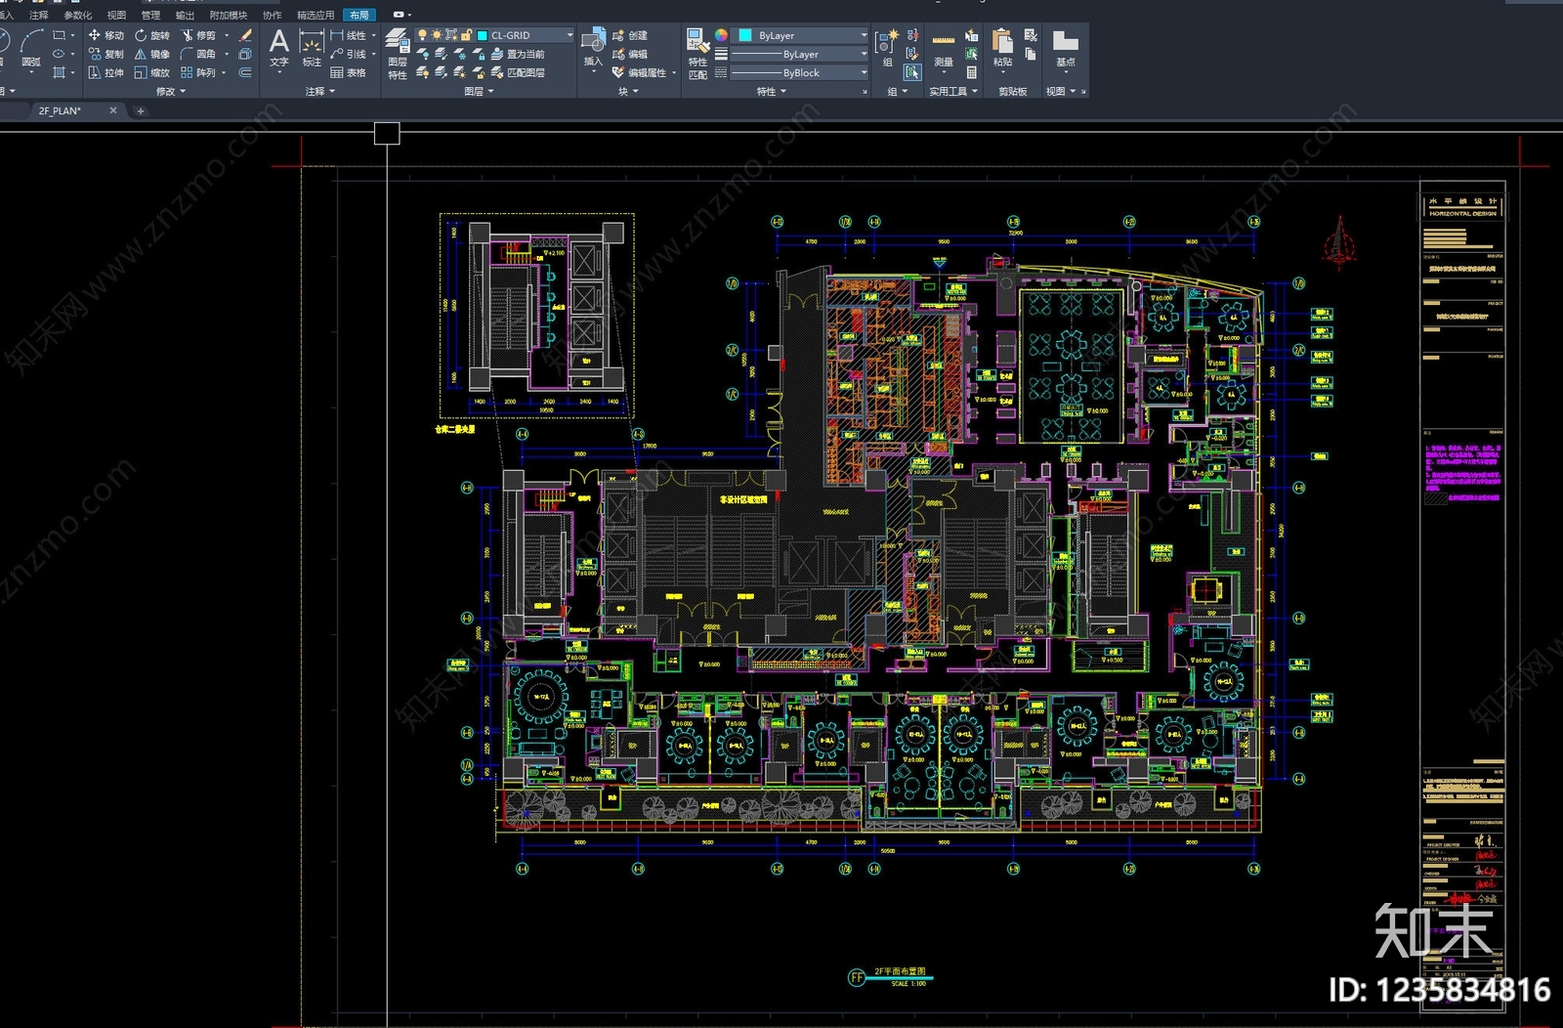Open Layer Properties (图层特性) manager
Image resolution: width=1563 pixels, height=1028 pixels.
tap(397, 53)
